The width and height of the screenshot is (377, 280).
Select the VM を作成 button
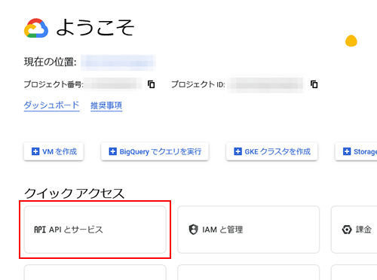tap(54, 151)
